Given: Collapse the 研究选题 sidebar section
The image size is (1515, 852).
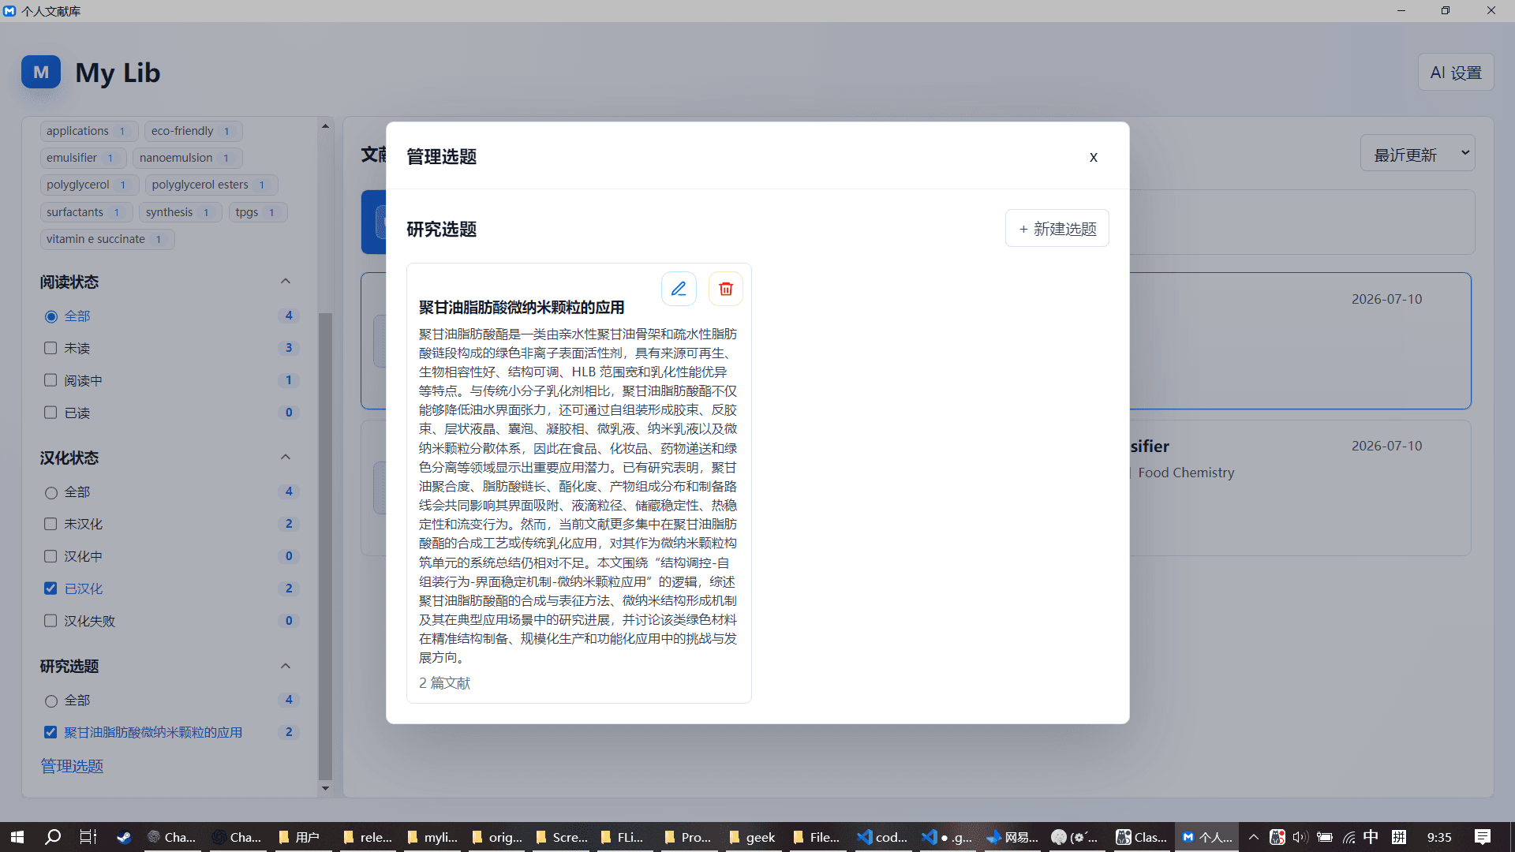Looking at the screenshot, I should pyautogui.click(x=286, y=666).
